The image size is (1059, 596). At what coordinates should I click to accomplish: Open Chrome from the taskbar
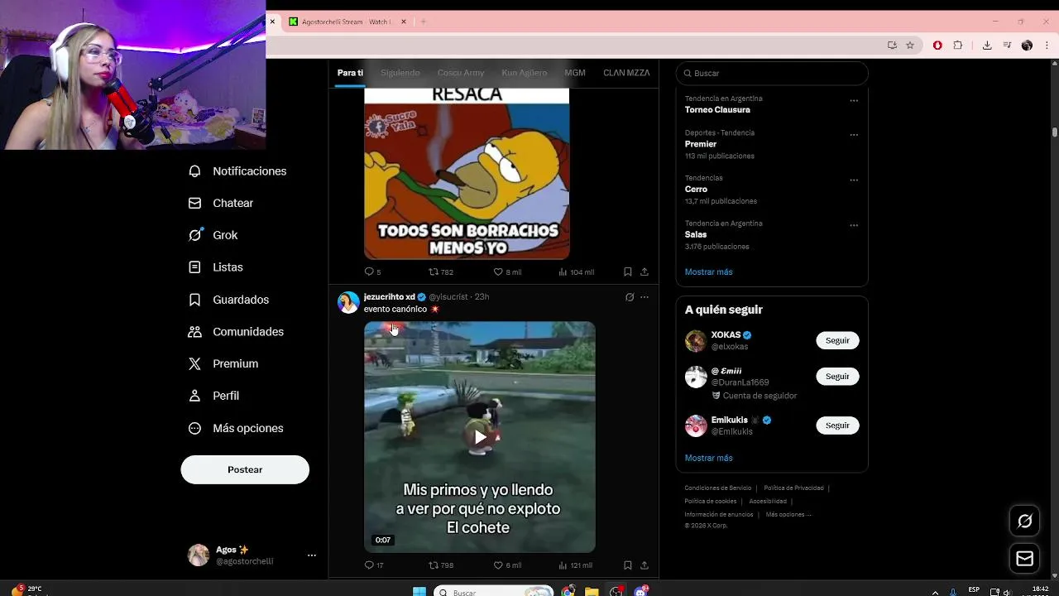(x=568, y=591)
